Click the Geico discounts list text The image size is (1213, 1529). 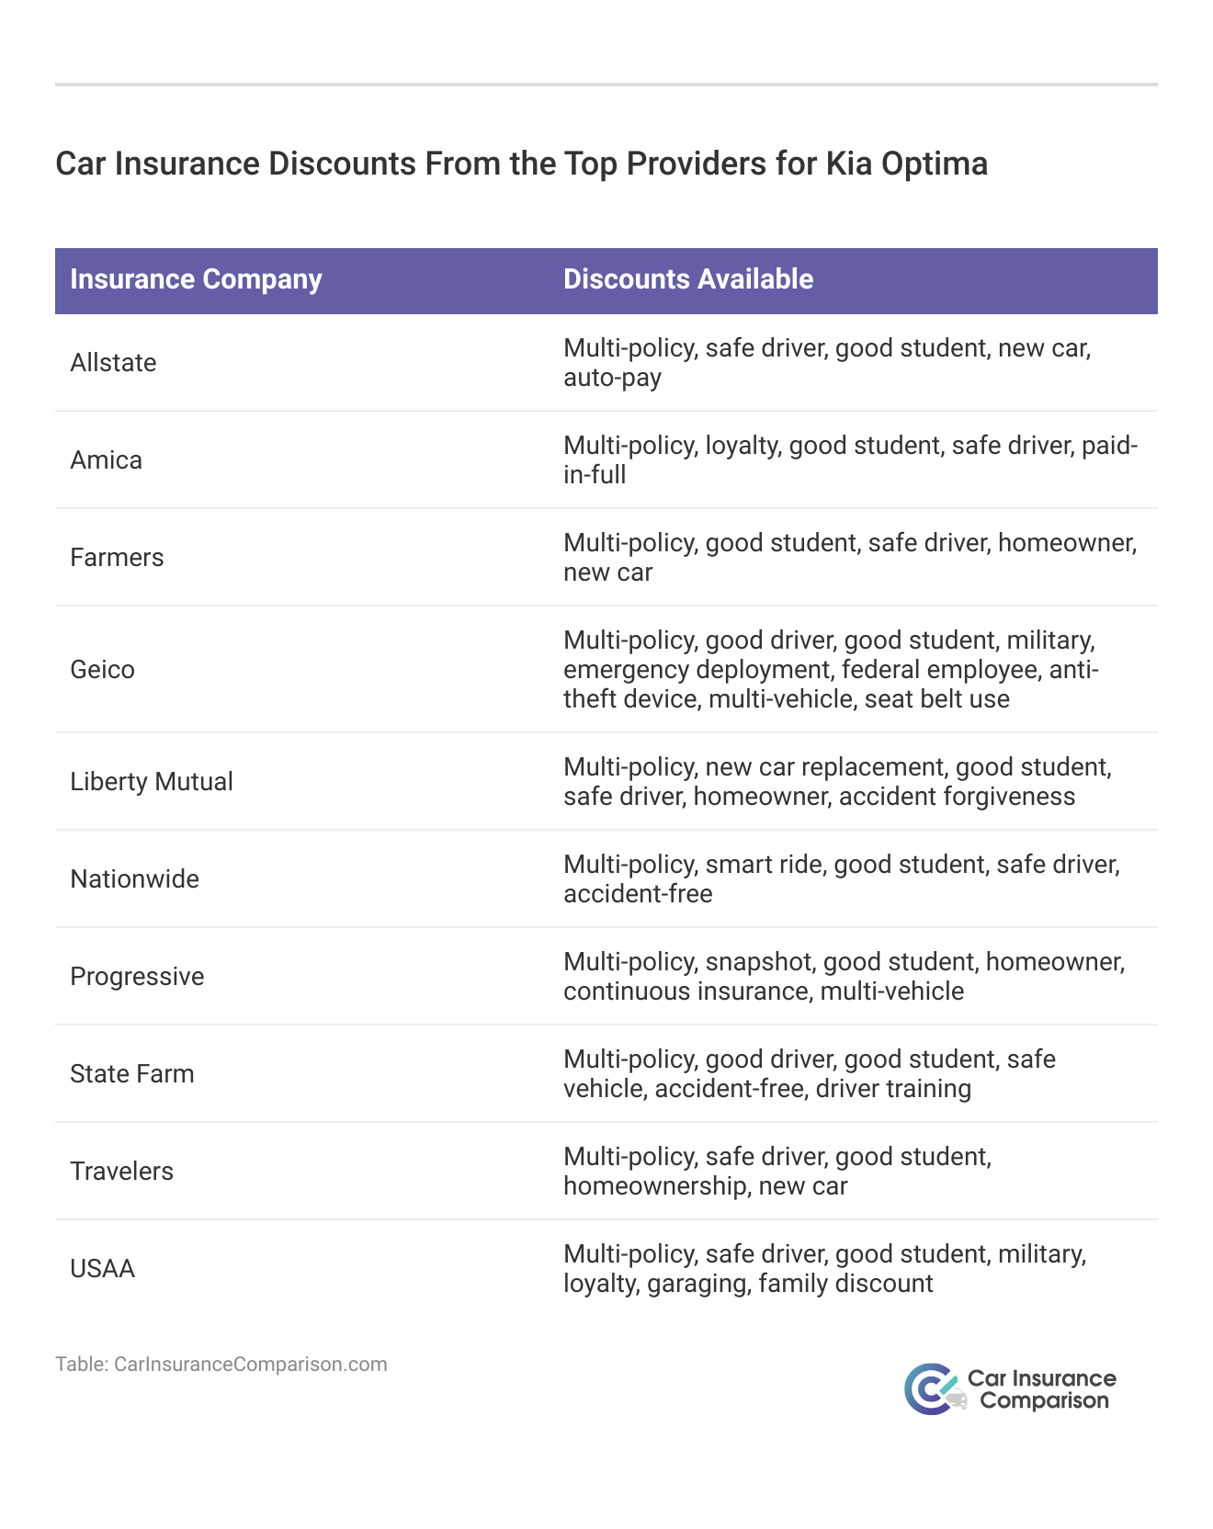point(831,669)
